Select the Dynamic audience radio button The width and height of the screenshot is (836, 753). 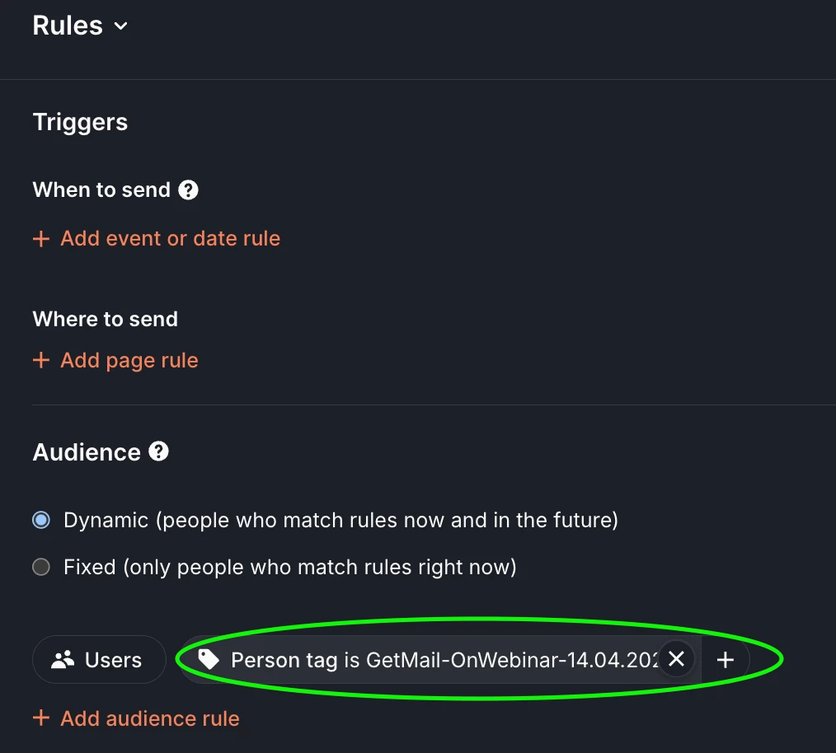[41, 521]
